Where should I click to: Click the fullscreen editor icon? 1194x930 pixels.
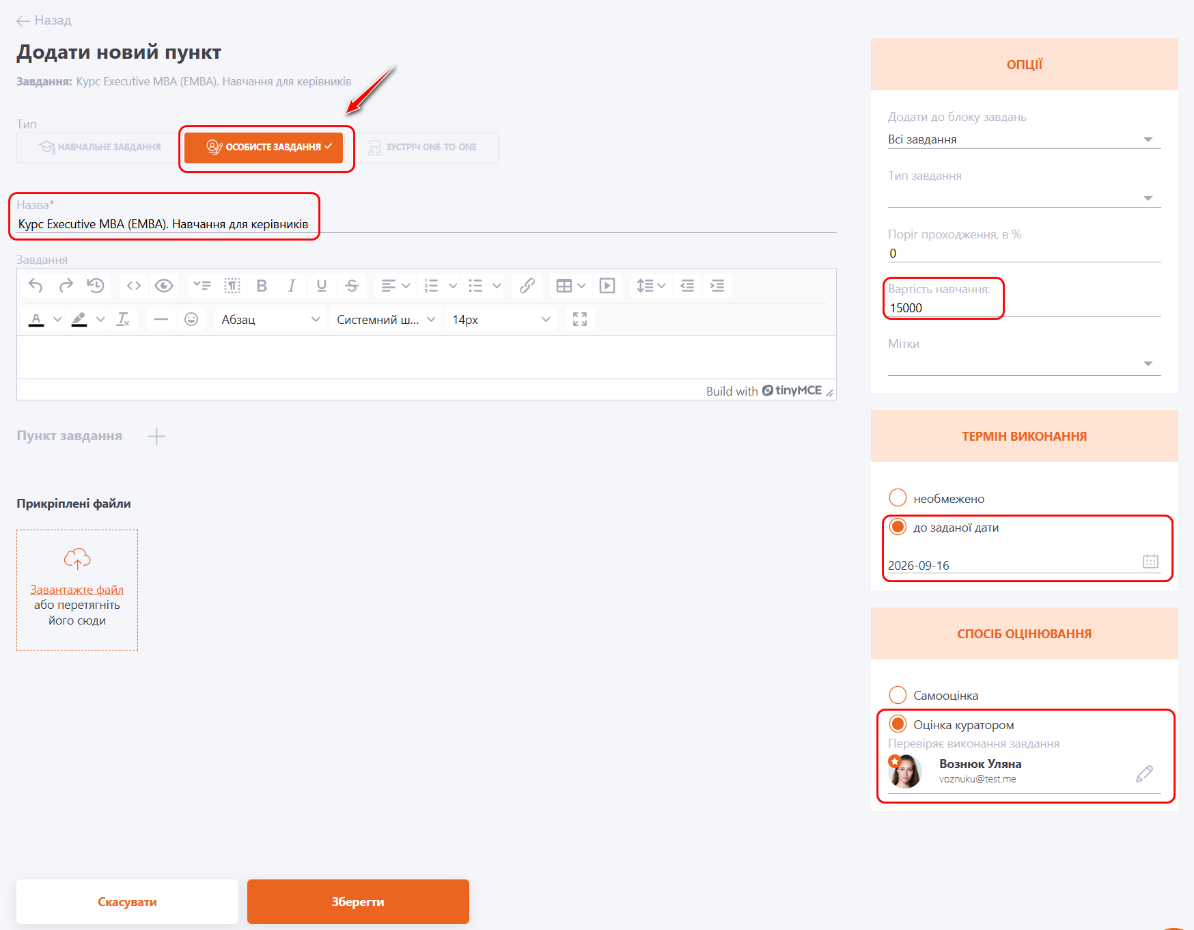(580, 319)
